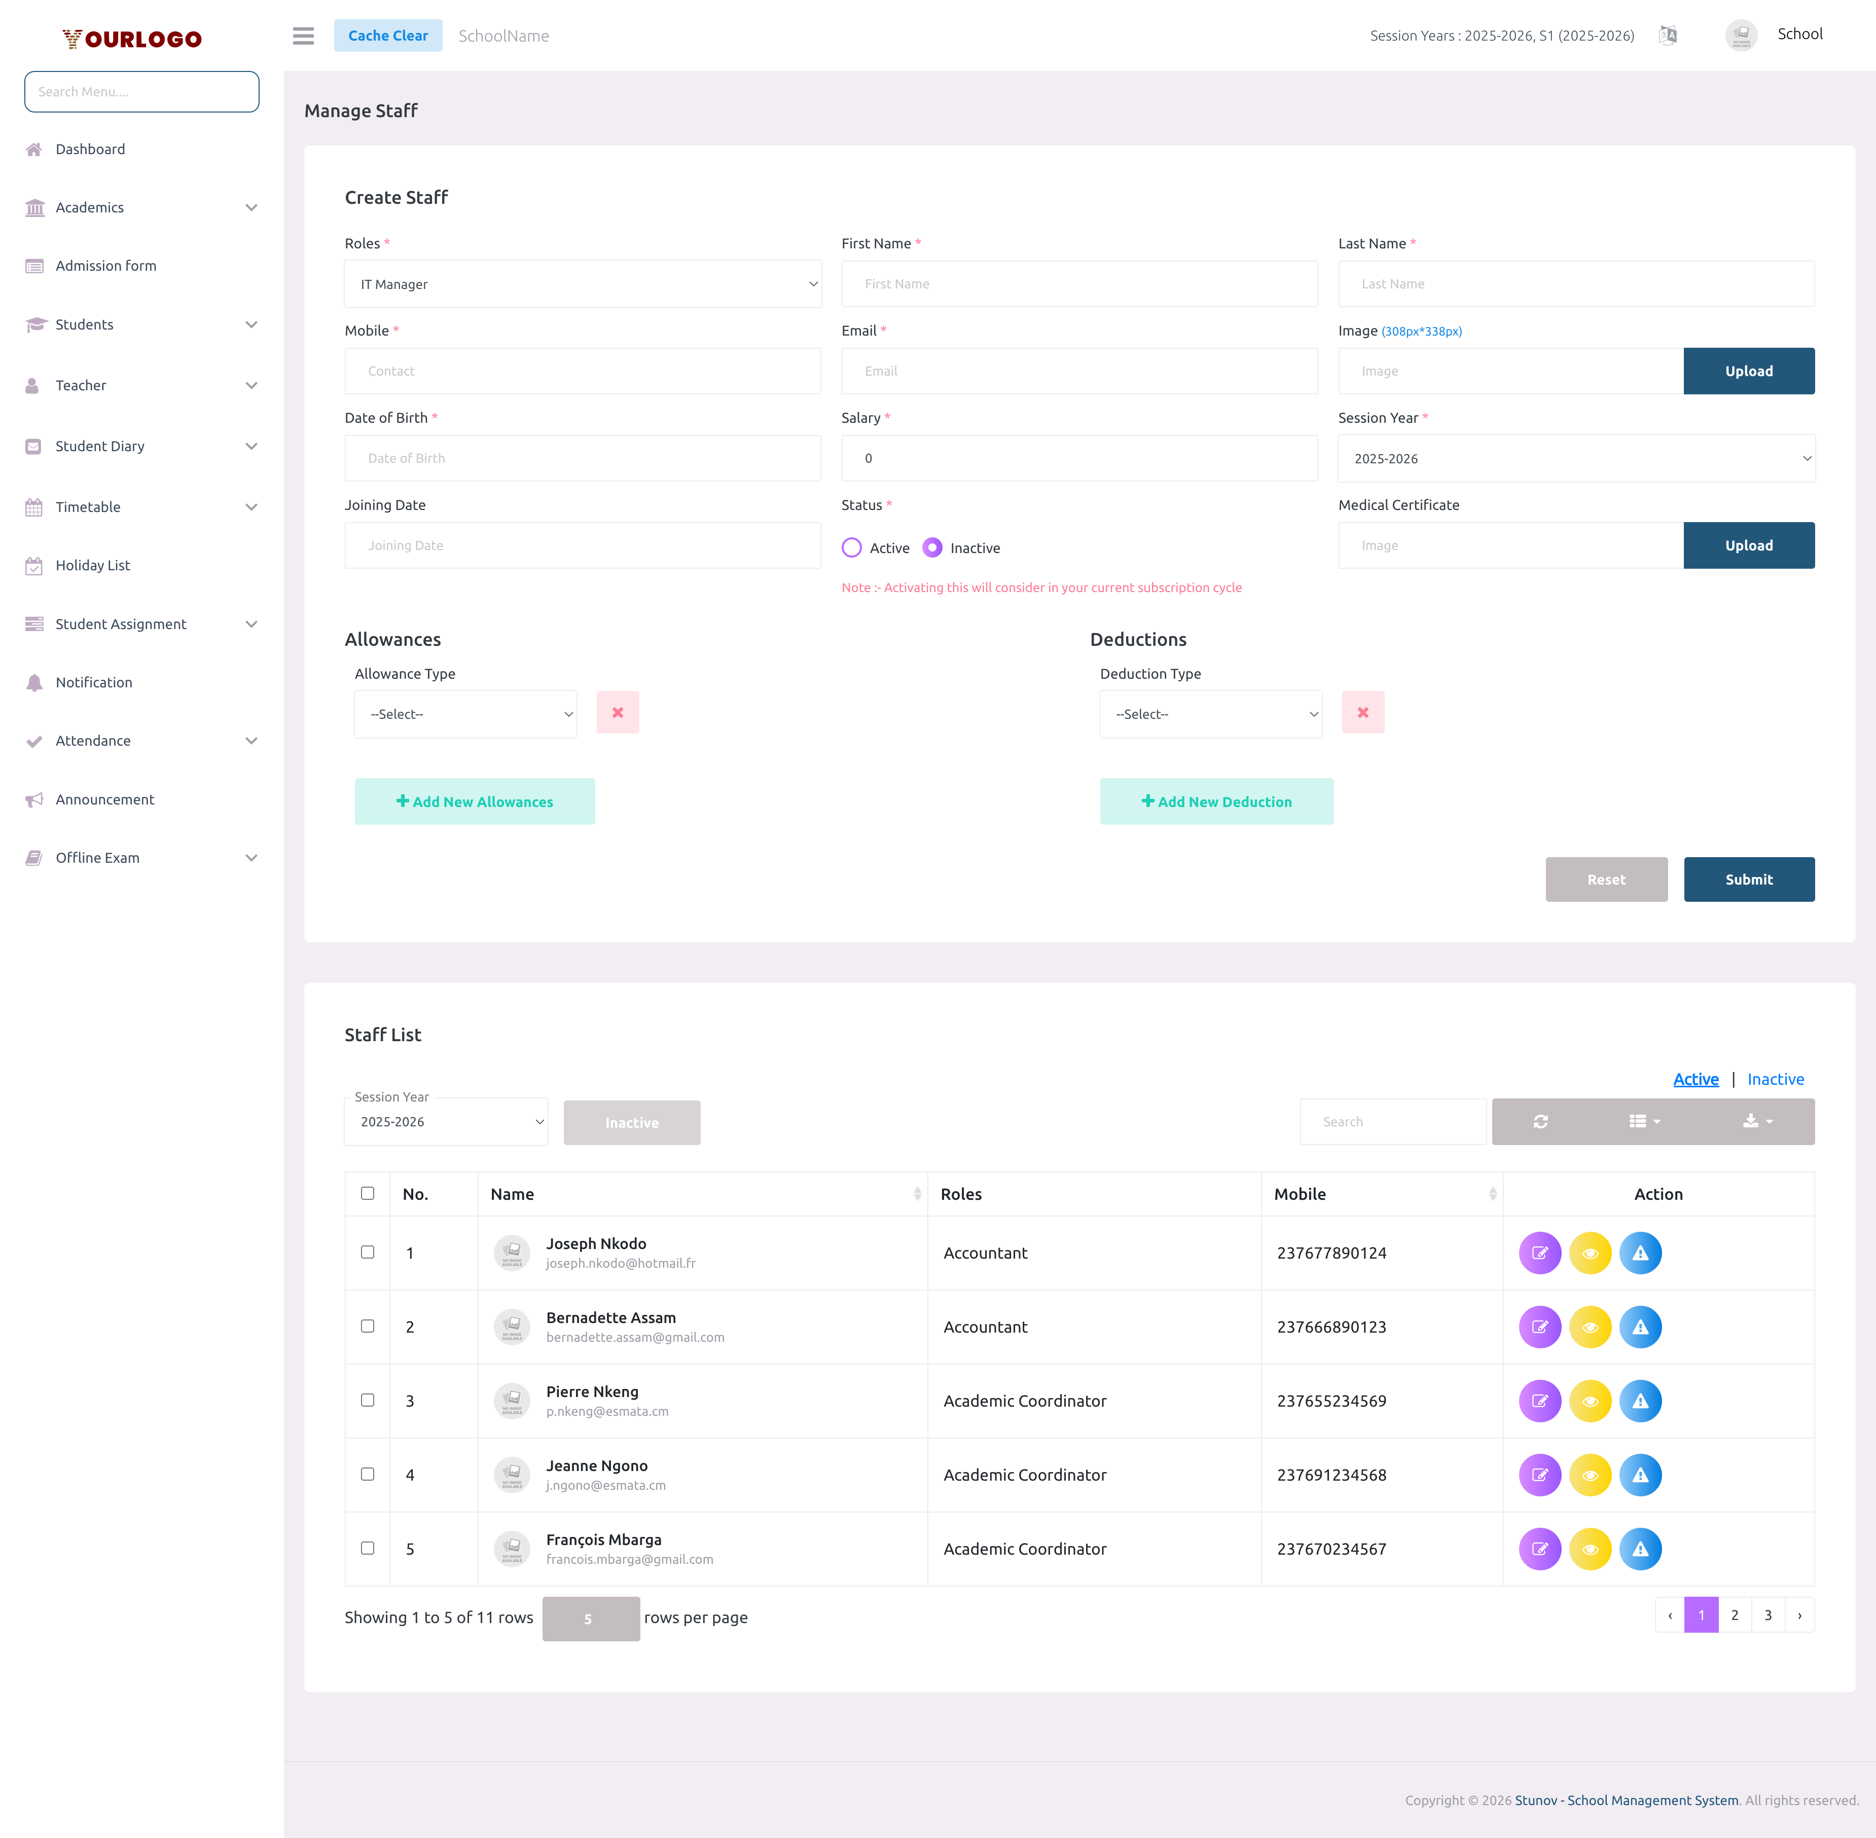The image size is (1876, 1838).
Task: View Bernadette Assam using the yellow eye icon
Action: coord(1590,1327)
